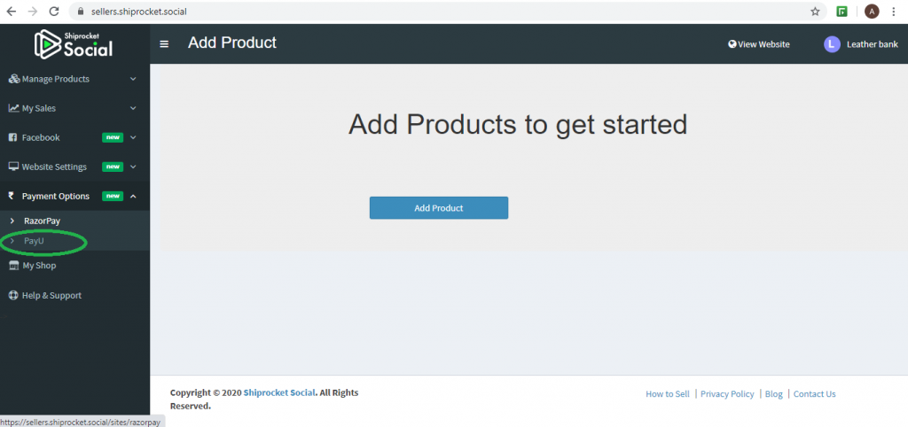Click the blue Add Product button
908x427 pixels.
click(439, 207)
